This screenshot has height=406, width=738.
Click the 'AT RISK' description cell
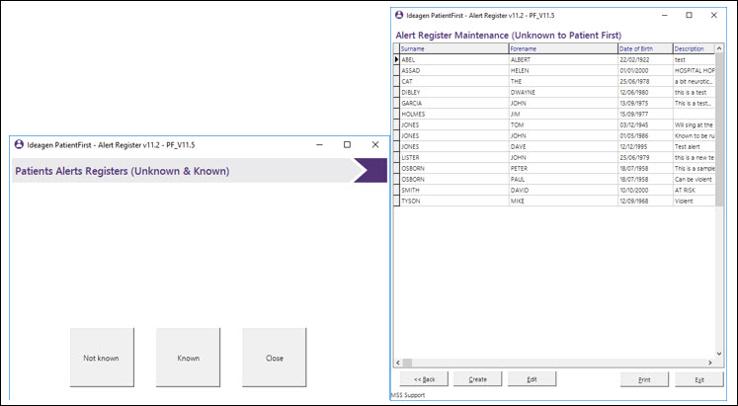[x=694, y=190]
